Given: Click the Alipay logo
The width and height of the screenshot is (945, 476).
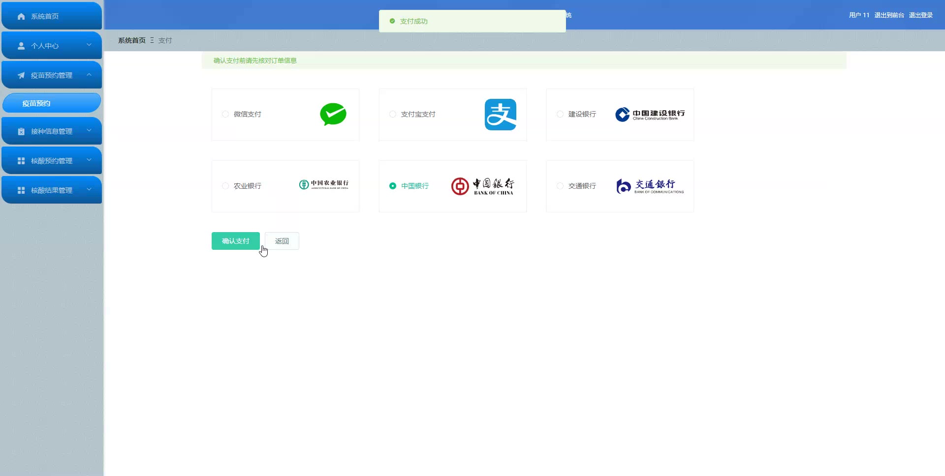Looking at the screenshot, I should pyautogui.click(x=501, y=115).
